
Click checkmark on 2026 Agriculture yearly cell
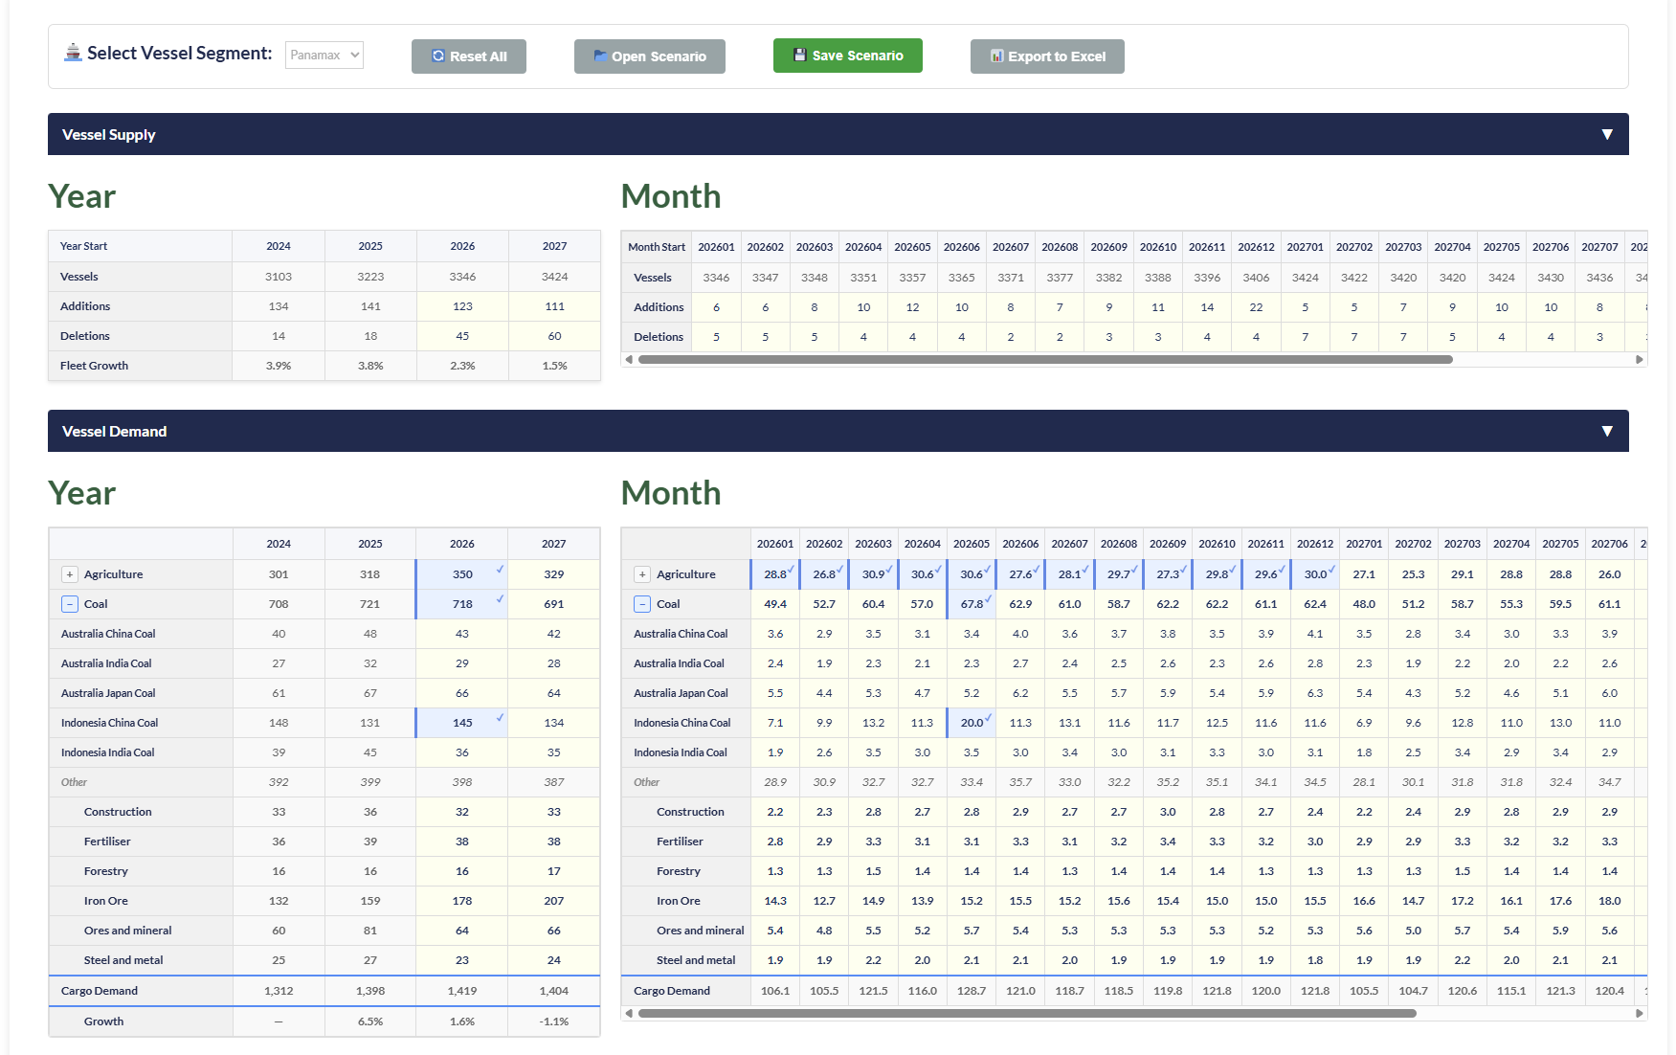(500, 570)
